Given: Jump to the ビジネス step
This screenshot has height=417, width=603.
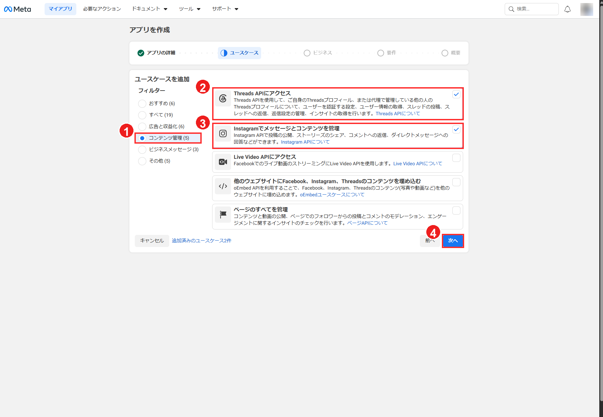Looking at the screenshot, I should point(318,53).
